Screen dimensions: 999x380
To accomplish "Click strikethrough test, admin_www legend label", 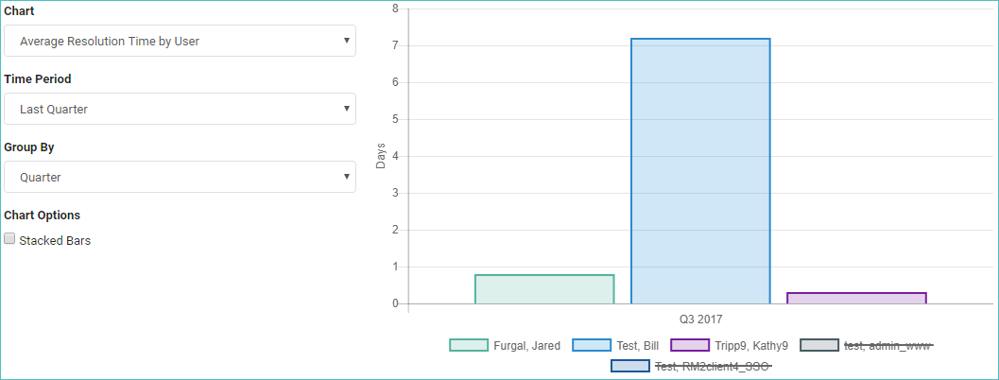I will pos(888,346).
